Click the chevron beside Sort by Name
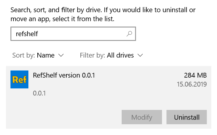The height and width of the screenshot is (135, 217). 61,55
